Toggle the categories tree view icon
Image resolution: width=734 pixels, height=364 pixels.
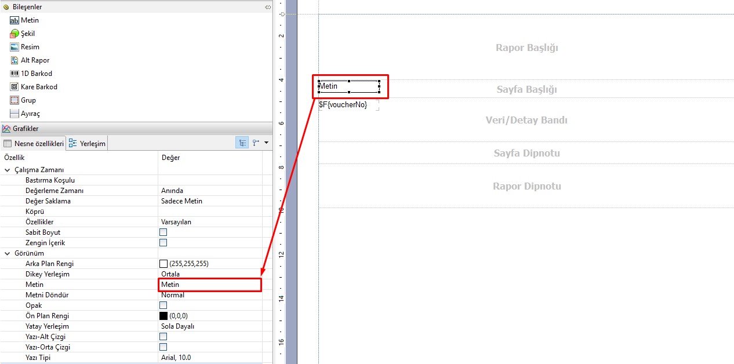tap(242, 143)
